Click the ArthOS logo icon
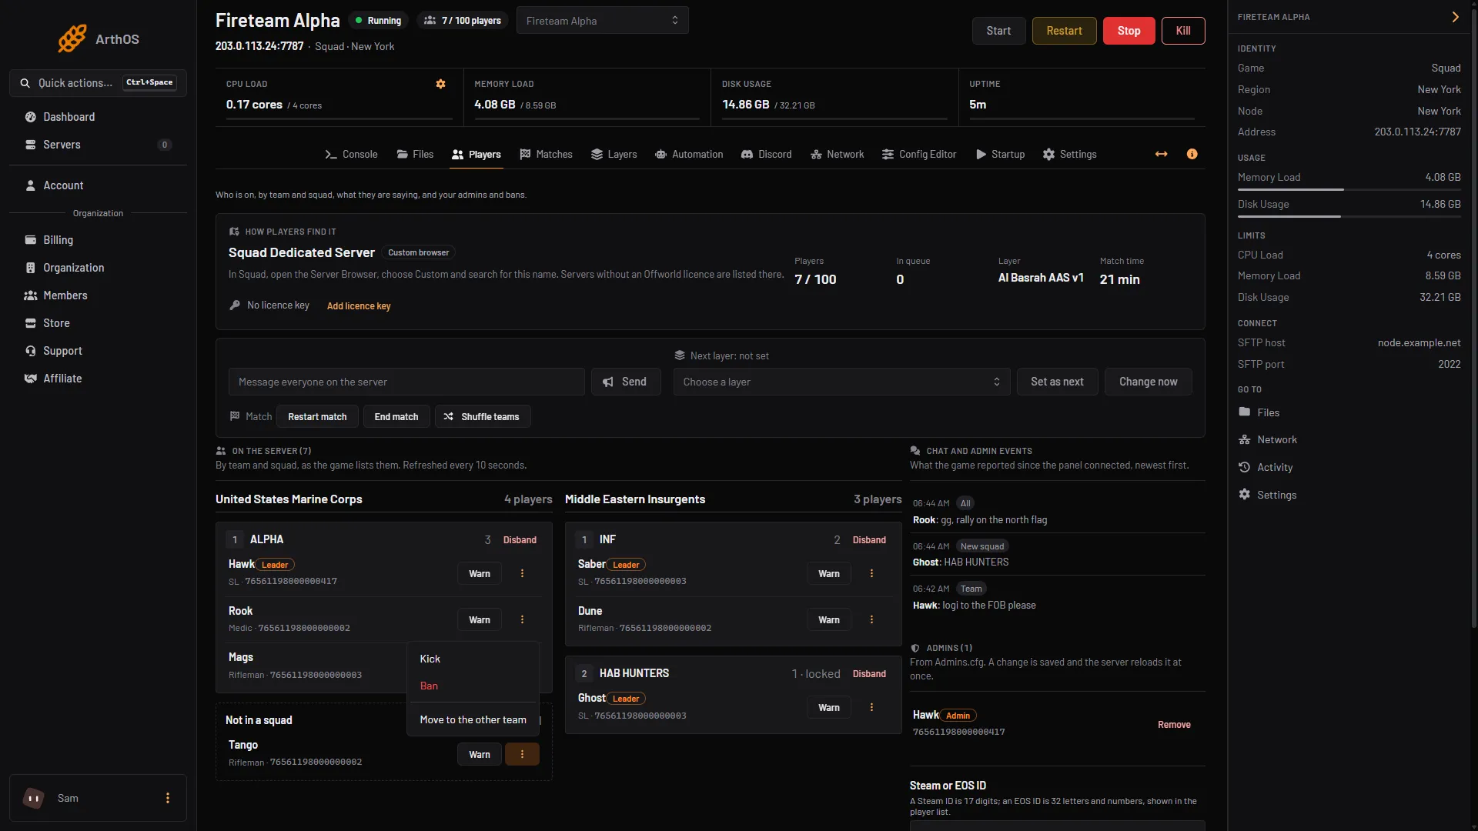 [72, 38]
